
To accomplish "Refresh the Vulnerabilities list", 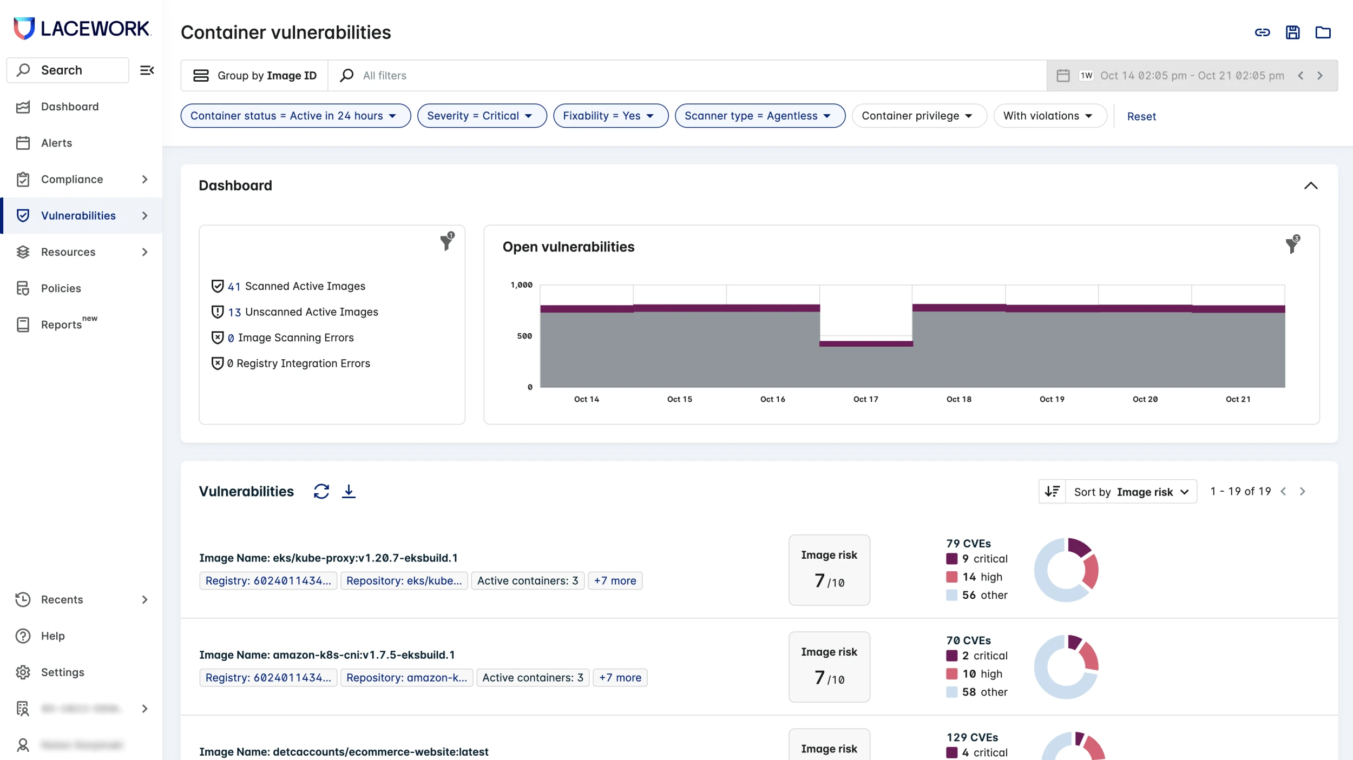I will point(321,491).
